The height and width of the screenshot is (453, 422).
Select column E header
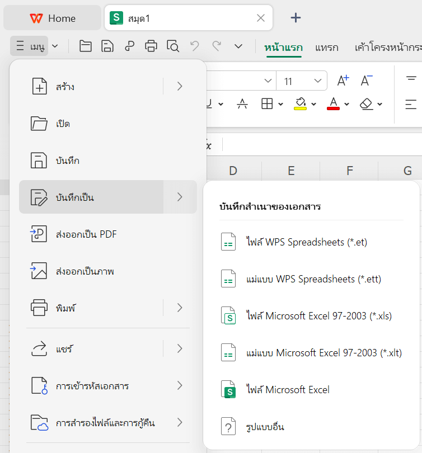click(x=291, y=171)
